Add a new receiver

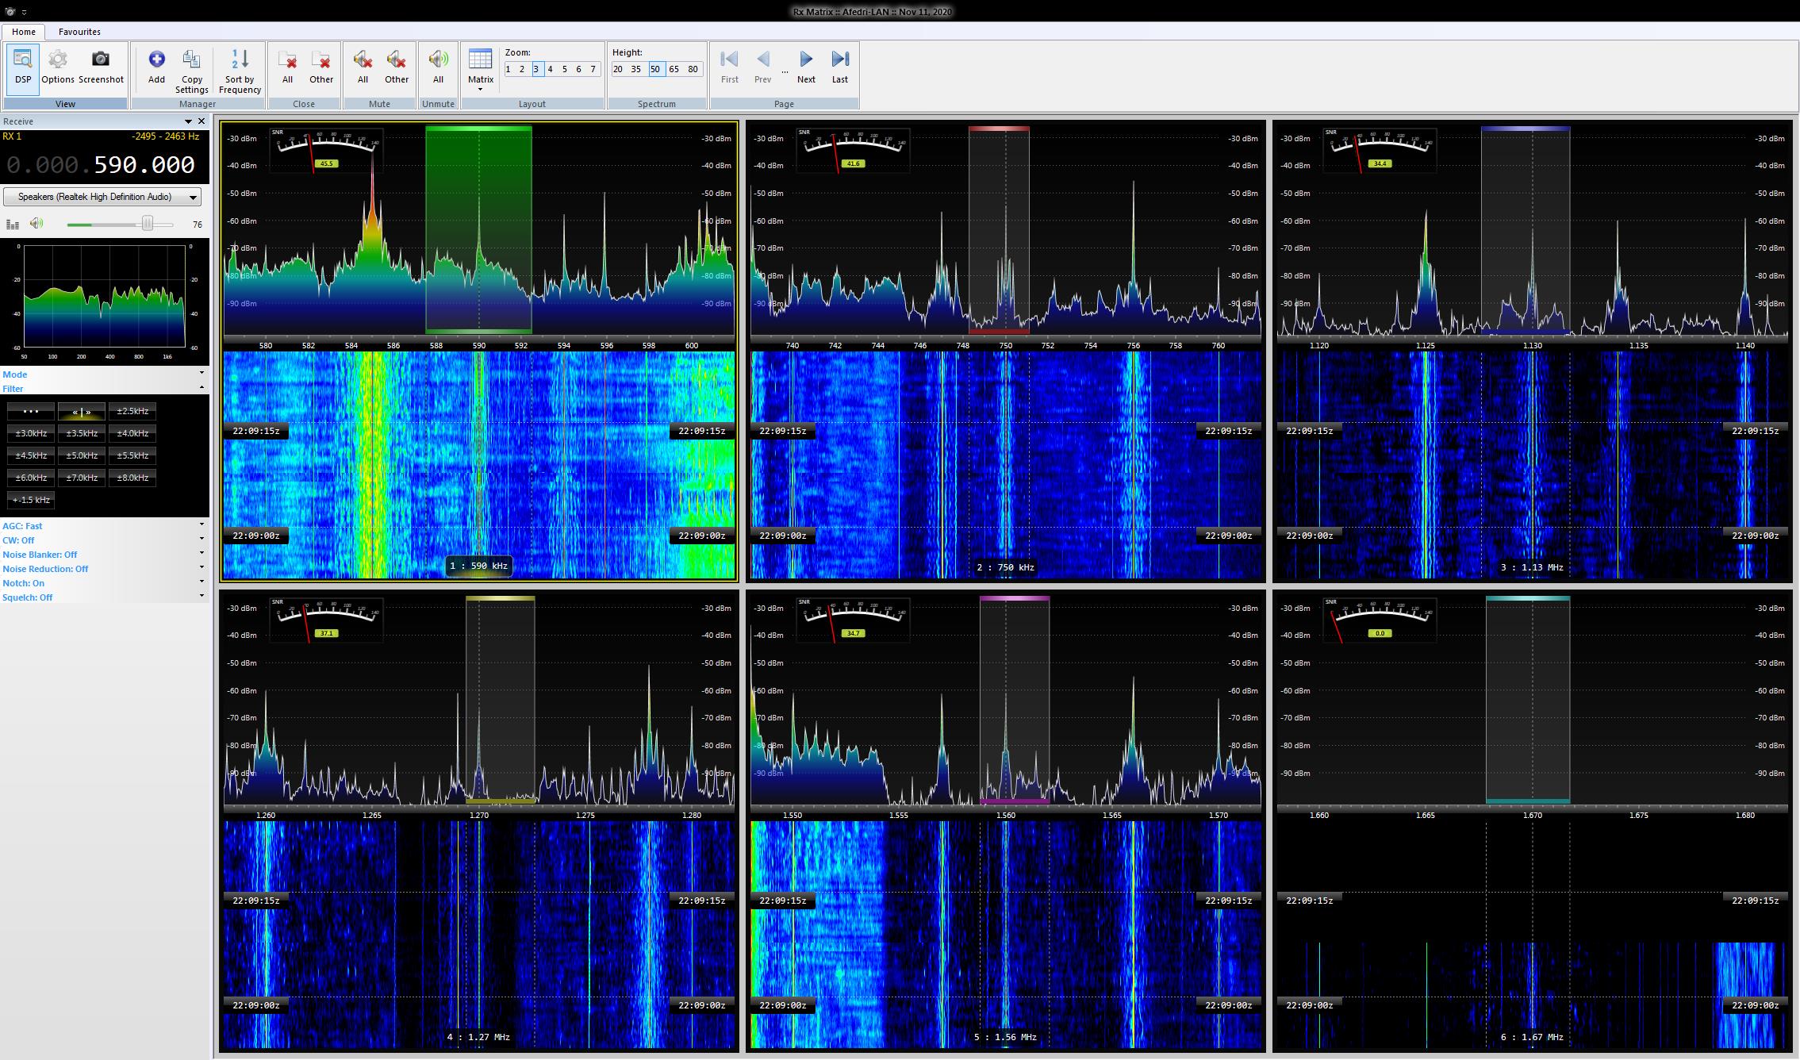[156, 68]
